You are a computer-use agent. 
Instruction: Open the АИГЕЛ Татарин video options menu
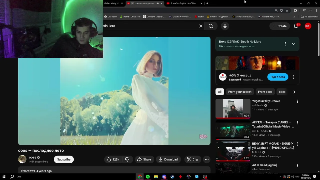click(297, 123)
